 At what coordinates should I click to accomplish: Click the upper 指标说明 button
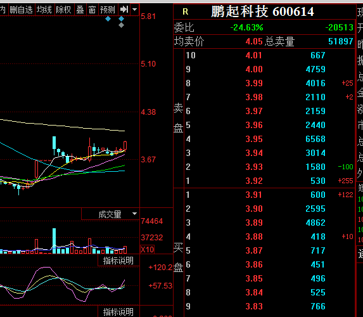(x=118, y=261)
